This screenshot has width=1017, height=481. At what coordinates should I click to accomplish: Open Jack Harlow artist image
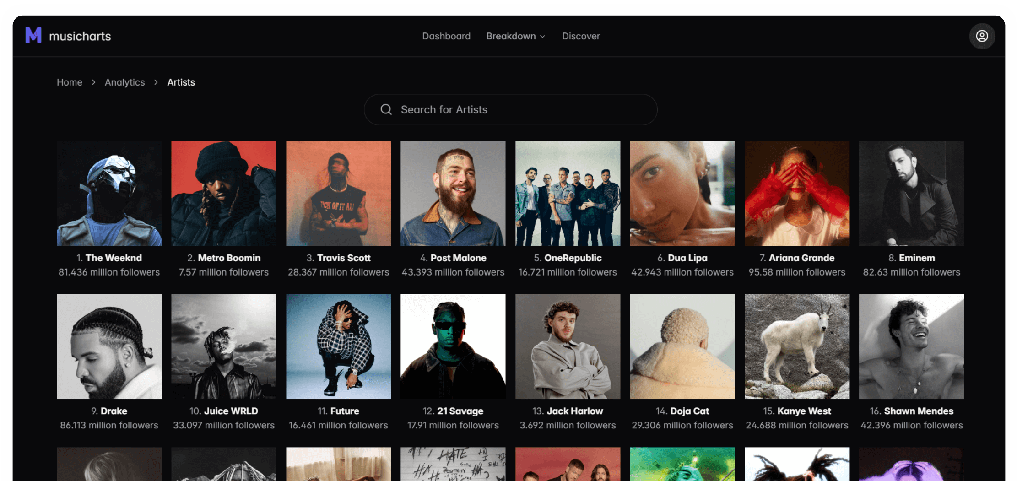coord(568,346)
